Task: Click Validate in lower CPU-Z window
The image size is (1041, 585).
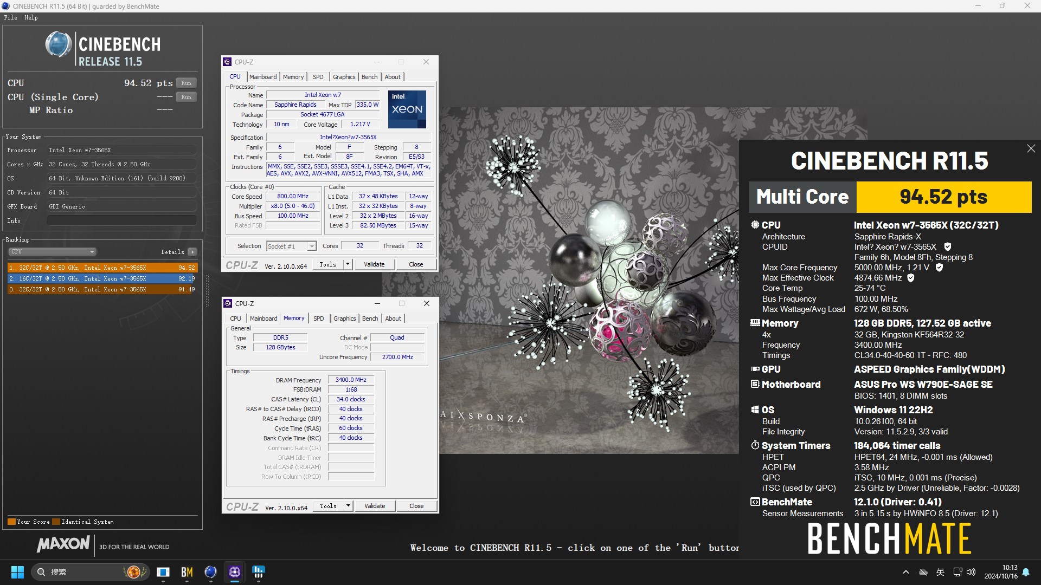Action: 375,506
